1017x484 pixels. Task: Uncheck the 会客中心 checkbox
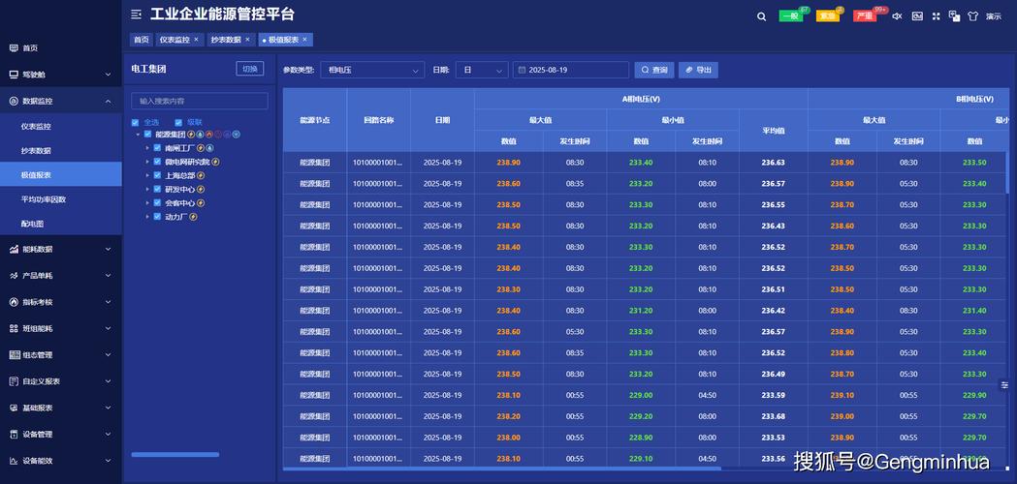(x=157, y=203)
